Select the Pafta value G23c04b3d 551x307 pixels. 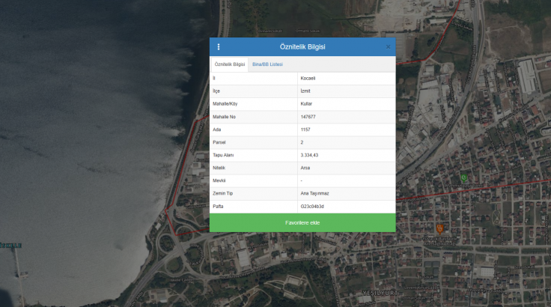click(x=312, y=206)
